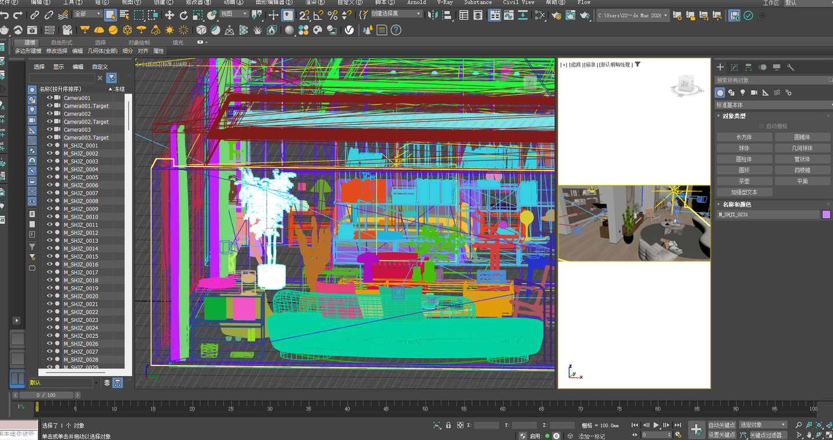Open Render Setup teapot-gear icon
This screenshot has height=440, width=833.
556,16
